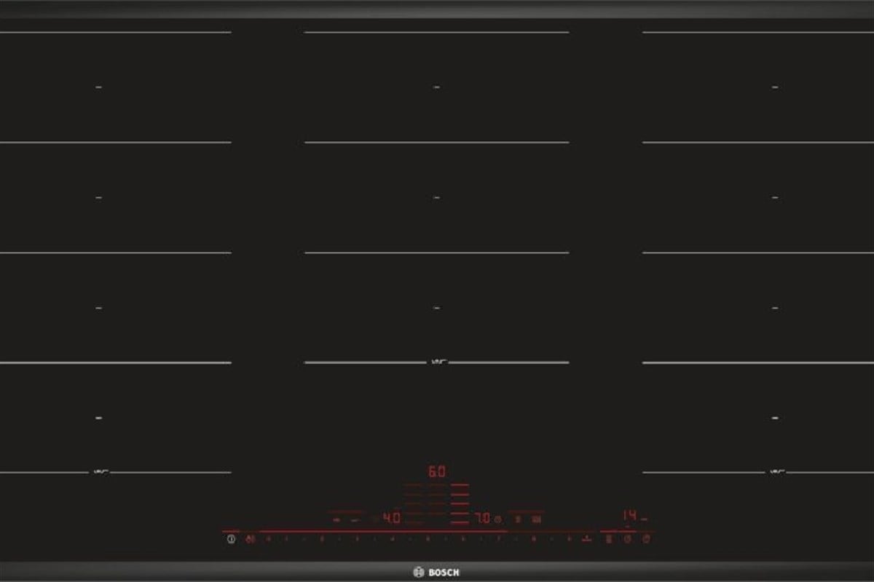Tap the icon immediately left of 4.0 display

pos(373,519)
